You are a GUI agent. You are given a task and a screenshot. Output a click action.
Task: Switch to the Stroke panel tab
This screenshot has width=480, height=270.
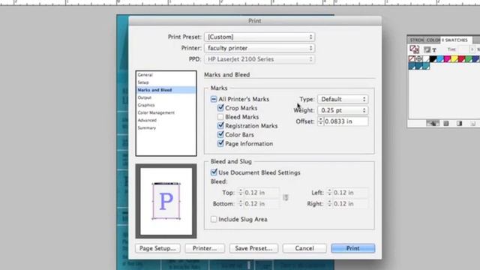(417, 40)
